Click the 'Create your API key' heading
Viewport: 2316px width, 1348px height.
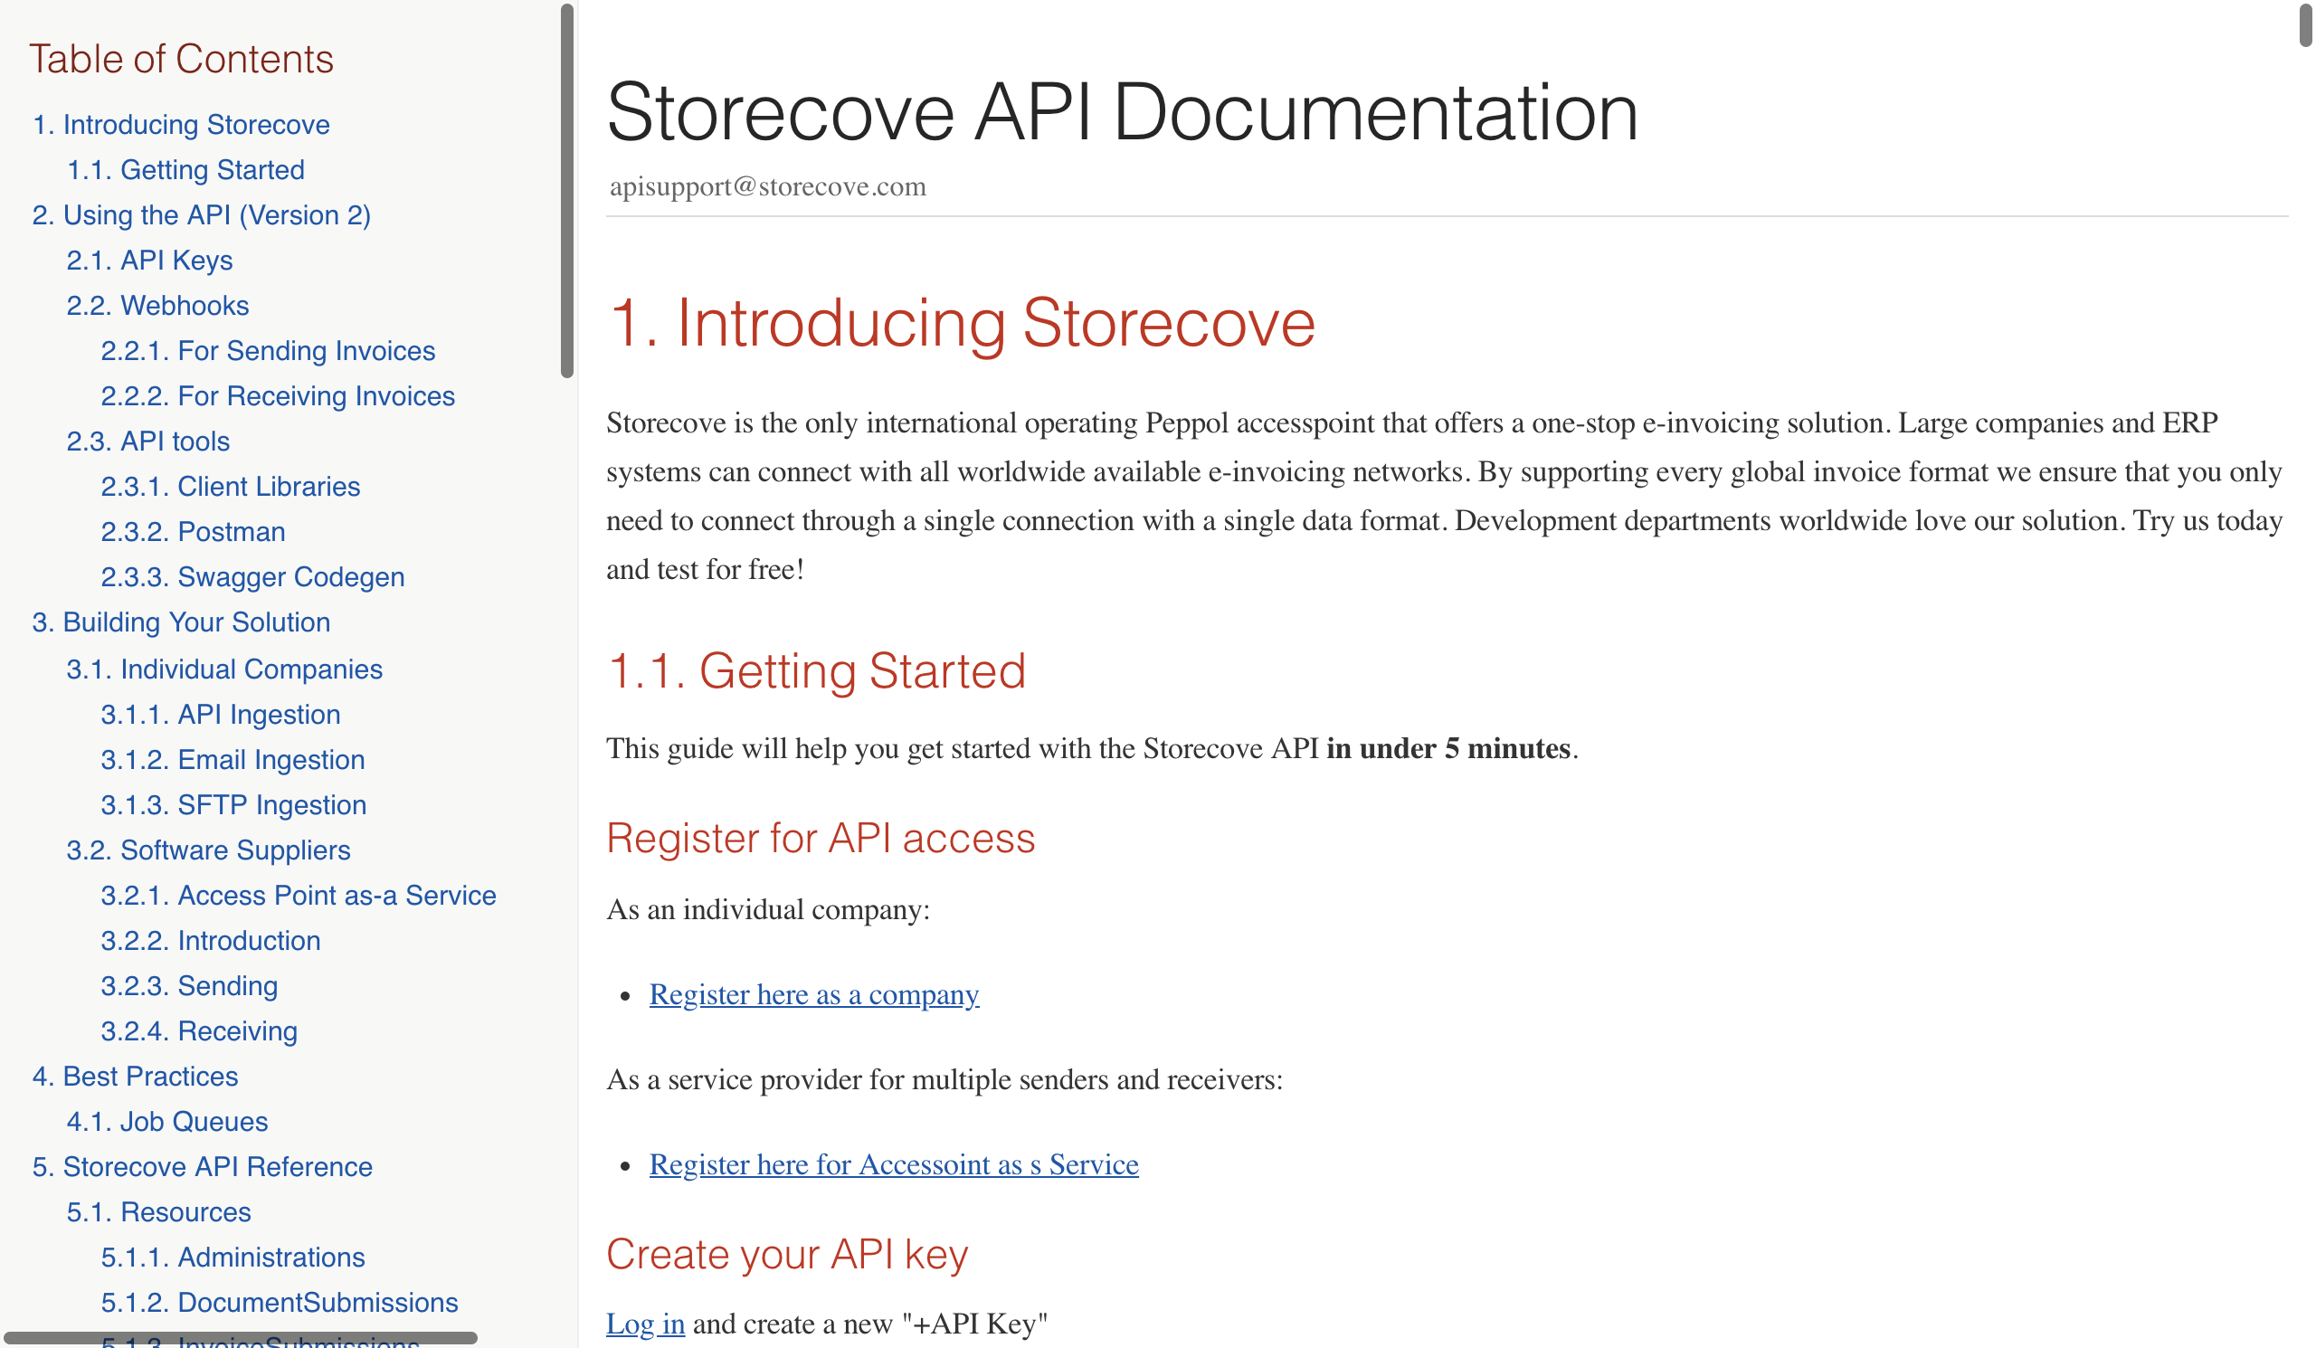pyautogui.click(x=788, y=1254)
